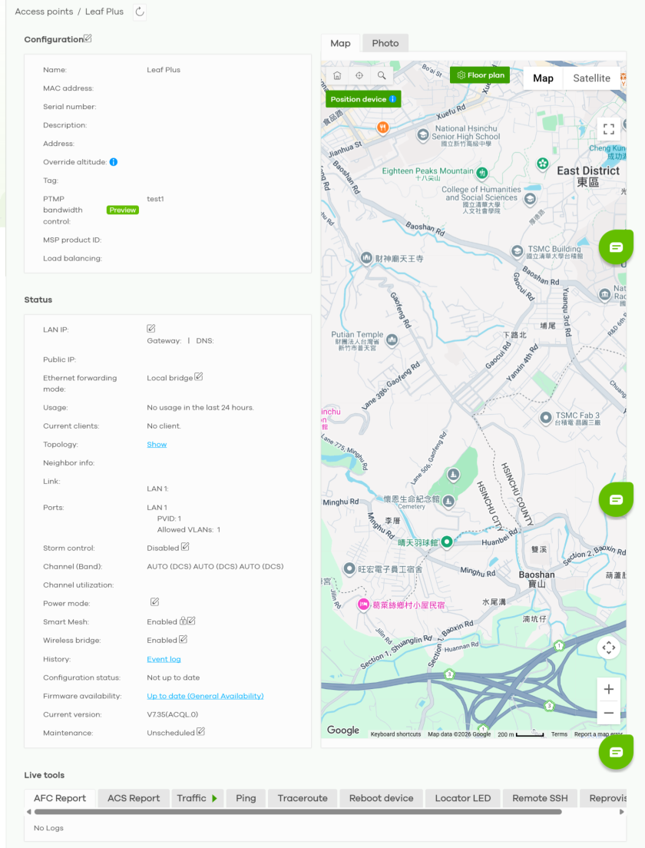Screen dimensions: 645x848
Task: Open the Traceroute tab
Action: coord(303,798)
